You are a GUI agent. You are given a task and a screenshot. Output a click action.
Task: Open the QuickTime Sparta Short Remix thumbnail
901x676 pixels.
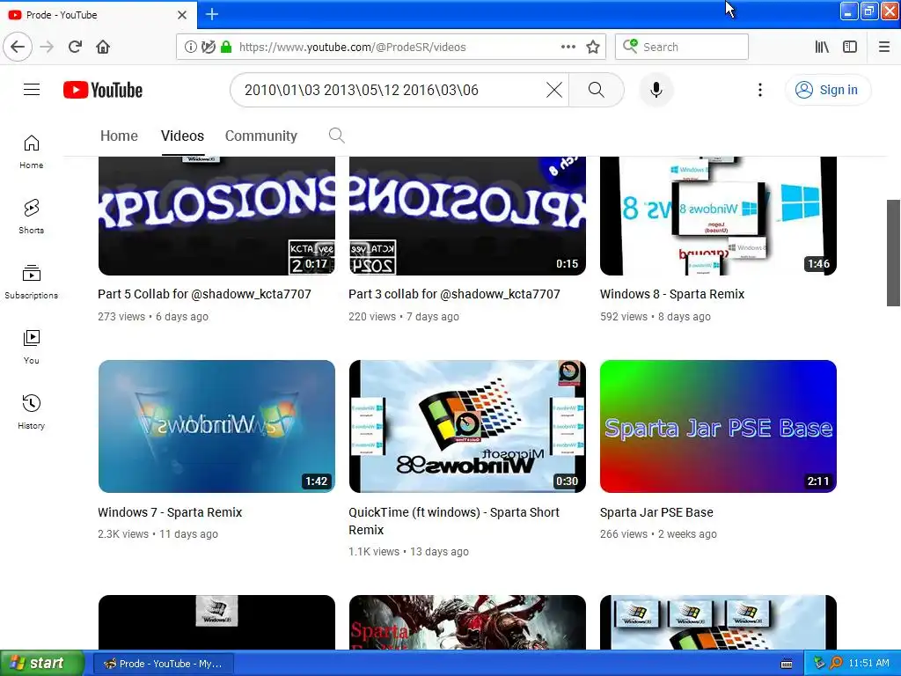coord(467,426)
